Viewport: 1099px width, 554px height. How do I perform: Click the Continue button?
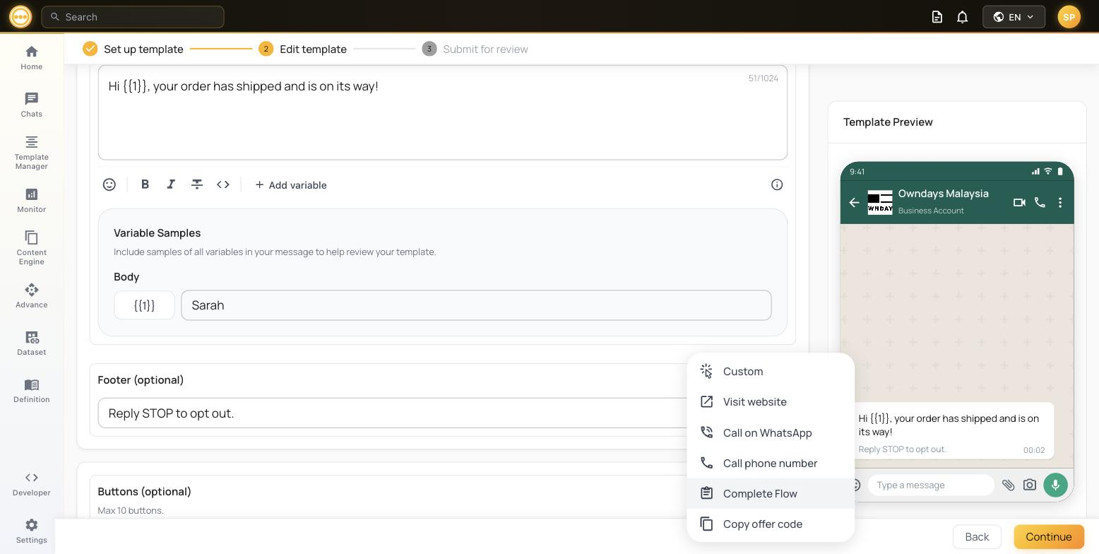point(1049,536)
